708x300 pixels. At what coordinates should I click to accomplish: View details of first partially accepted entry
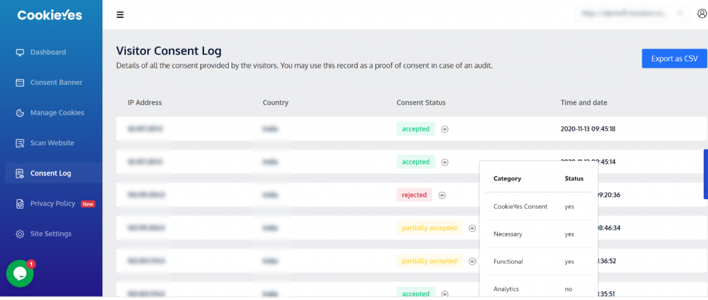(472, 228)
